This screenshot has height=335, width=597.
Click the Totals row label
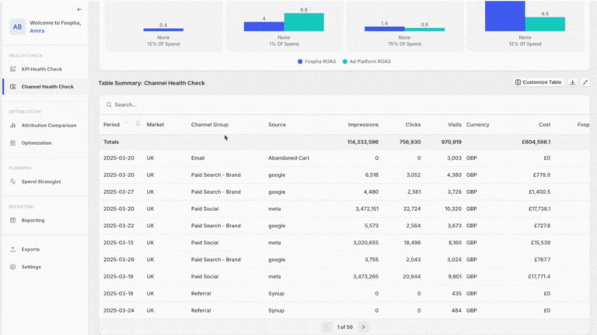point(111,142)
